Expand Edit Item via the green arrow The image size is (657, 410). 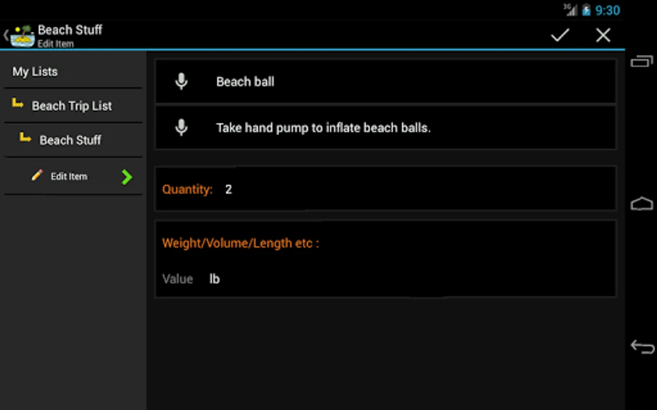click(x=127, y=177)
